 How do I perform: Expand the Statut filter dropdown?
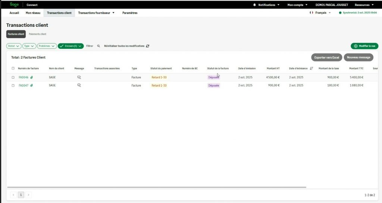[13, 46]
